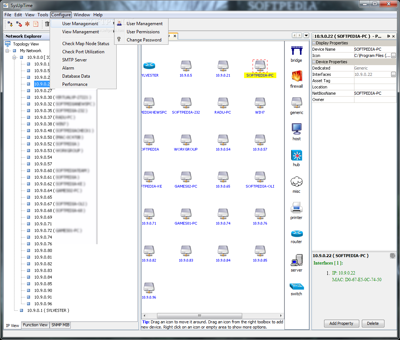400x340 pixels.
Task: Select the GAMES02-PC node icon on map
Action: (x=186, y=176)
